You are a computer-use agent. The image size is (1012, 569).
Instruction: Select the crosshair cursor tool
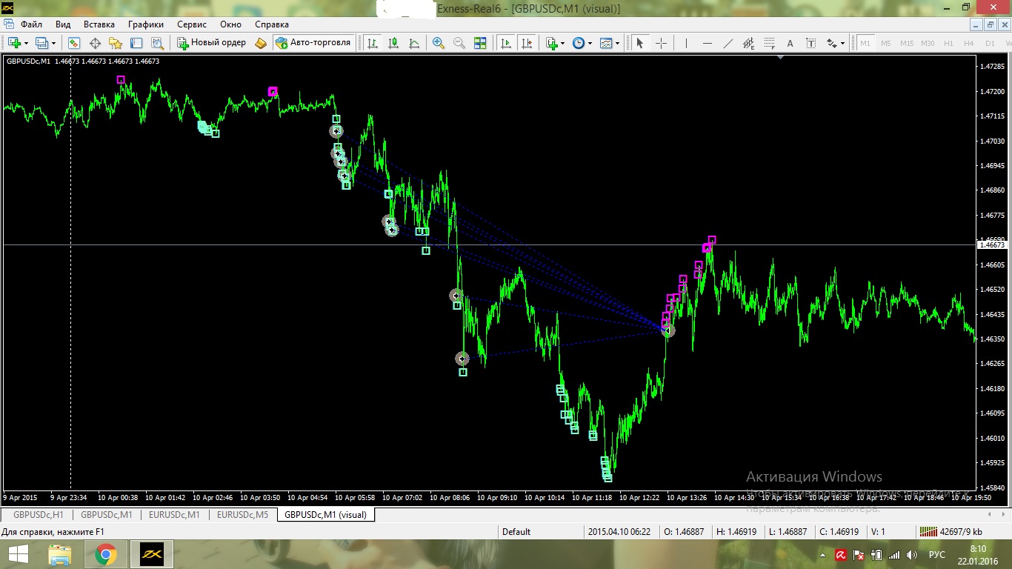pyautogui.click(x=662, y=43)
